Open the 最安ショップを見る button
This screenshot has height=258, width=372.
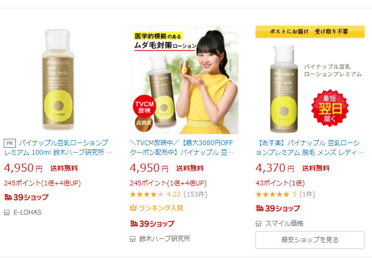coord(310,240)
